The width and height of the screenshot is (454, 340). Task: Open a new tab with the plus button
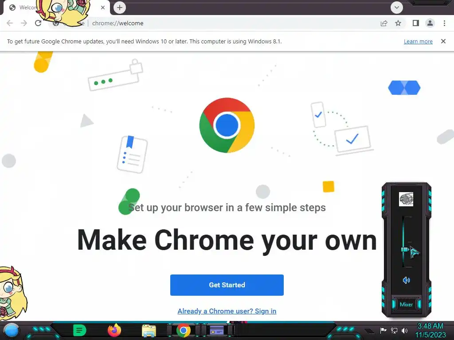pyautogui.click(x=120, y=8)
